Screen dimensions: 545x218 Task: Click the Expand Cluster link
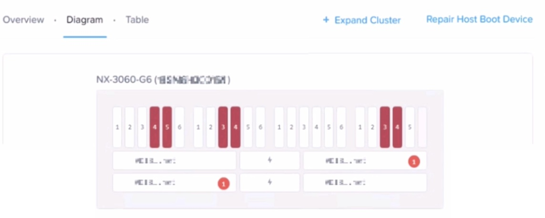368,20
